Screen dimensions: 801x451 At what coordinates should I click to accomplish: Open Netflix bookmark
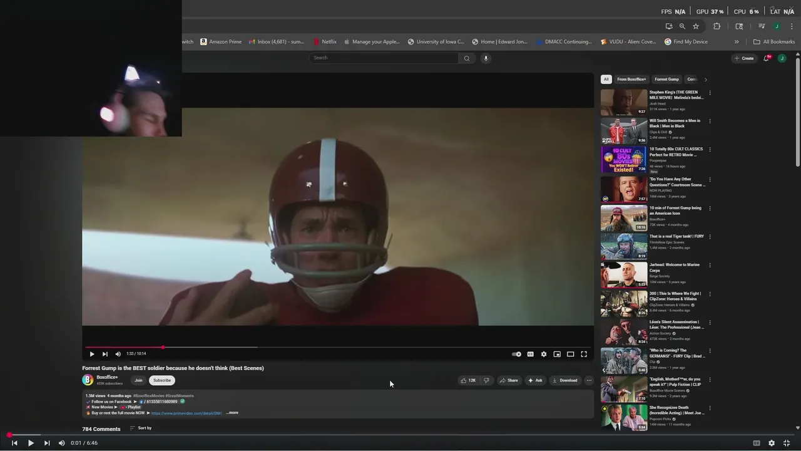point(325,42)
